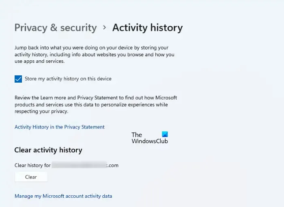Go back to Privacy & security breadcrumb

click(x=56, y=28)
